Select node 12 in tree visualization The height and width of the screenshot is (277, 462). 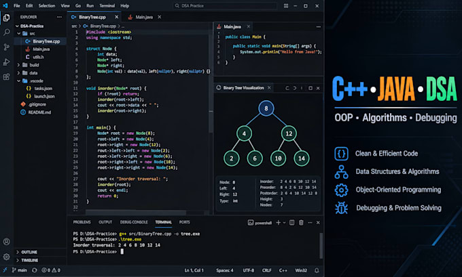[289, 133]
